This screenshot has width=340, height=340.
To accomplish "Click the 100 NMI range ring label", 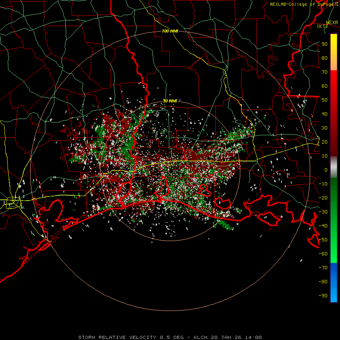I will point(170,31).
